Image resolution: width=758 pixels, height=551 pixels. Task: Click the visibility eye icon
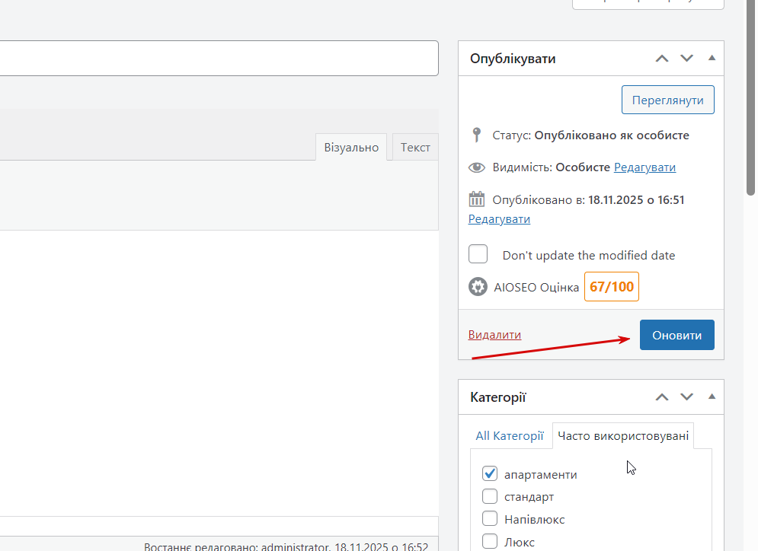coord(477,167)
